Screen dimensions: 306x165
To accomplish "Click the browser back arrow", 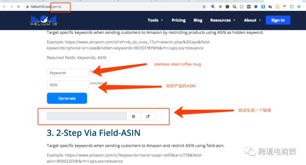I will [4, 6].
